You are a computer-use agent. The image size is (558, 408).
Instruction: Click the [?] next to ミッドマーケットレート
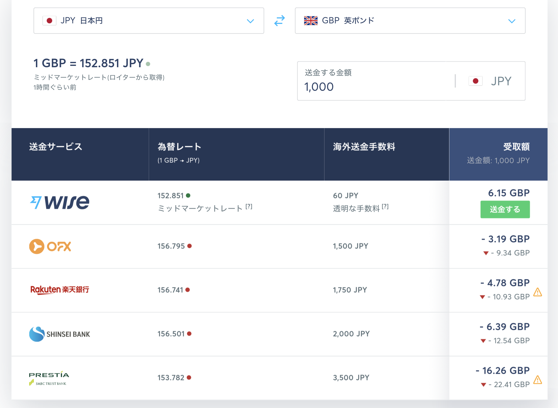[x=249, y=207]
